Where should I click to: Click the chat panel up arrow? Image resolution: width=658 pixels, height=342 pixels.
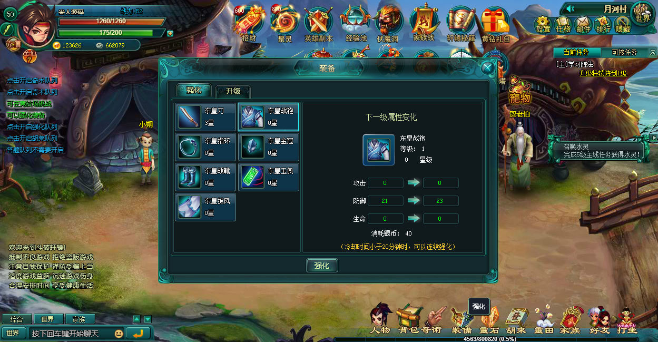[136, 319]
